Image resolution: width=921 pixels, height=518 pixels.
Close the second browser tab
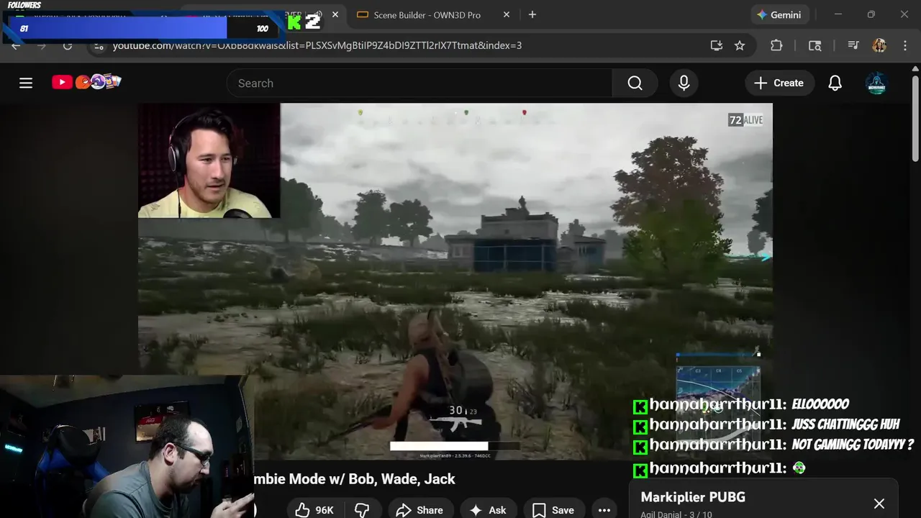pyautogui.click(x=335, y=14)
